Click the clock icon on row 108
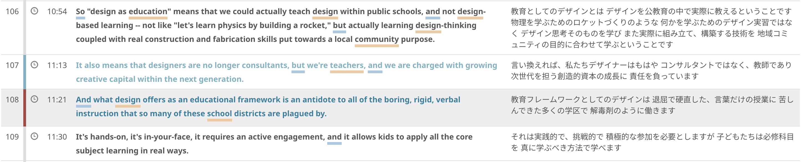The height and width of the screenshot is (162, 801). point(34,99)
